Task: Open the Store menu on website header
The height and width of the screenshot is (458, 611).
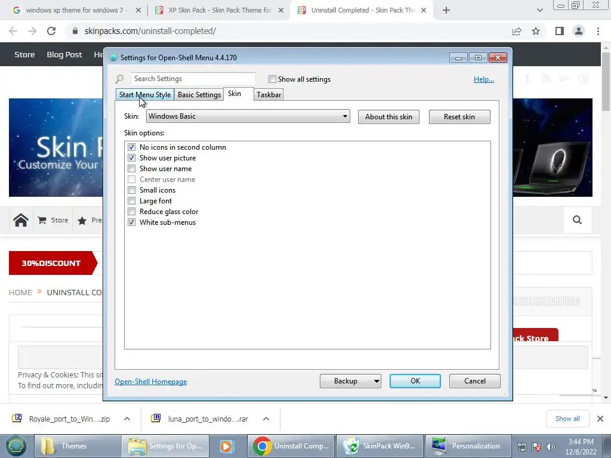Action: (24, 54)
